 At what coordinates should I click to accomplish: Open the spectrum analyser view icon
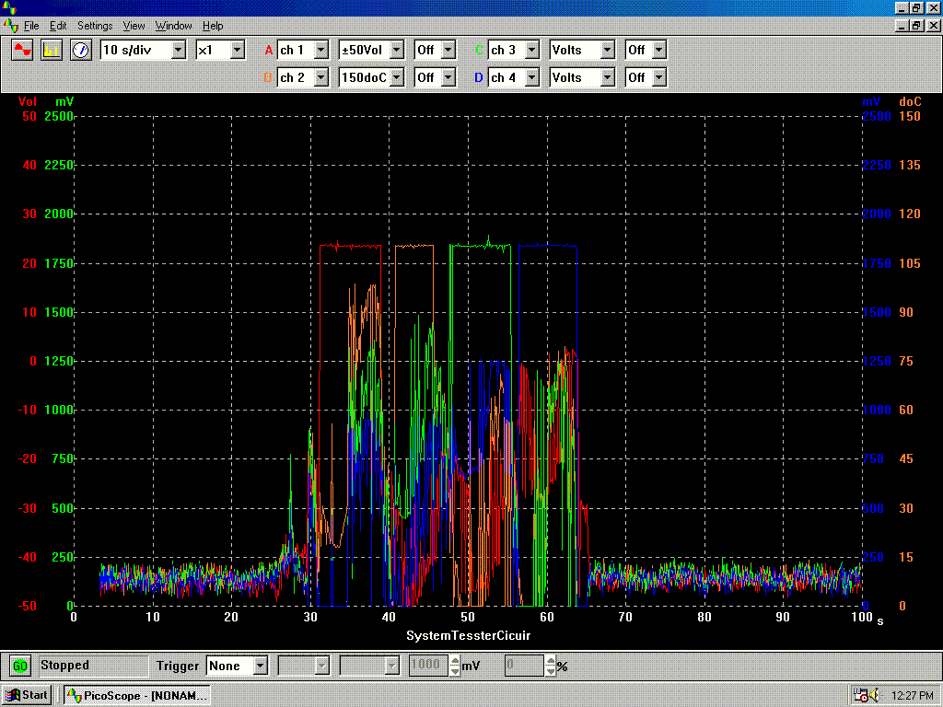click(x=52, y=50)
